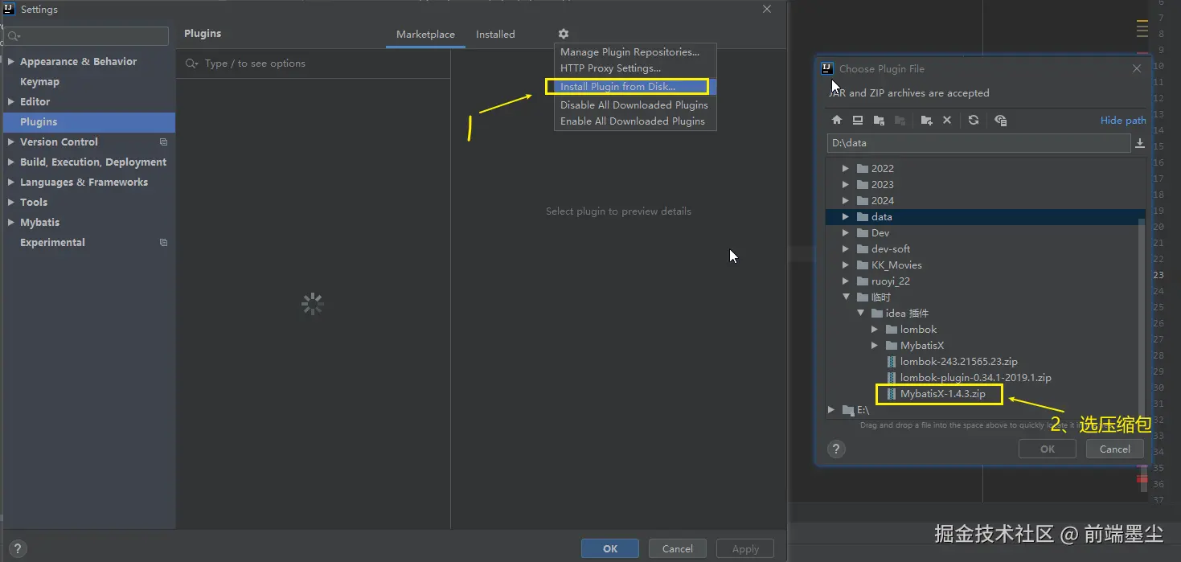The height and width of the screenshot is (562, 1181).
Task: Create new folder in file chooser
Action: (x=926, y=120)
